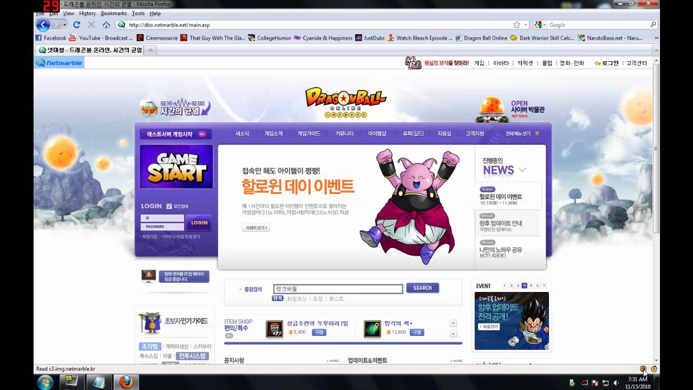Open the 게임가이드 navigation tab
This screenshot has width=693, height=390.
[309, 134]
